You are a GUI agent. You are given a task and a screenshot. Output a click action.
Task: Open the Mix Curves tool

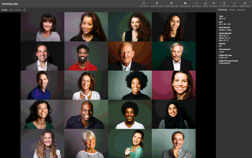tap(196, 4)
